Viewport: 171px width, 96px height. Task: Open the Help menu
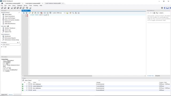click(x=41, y=5)
